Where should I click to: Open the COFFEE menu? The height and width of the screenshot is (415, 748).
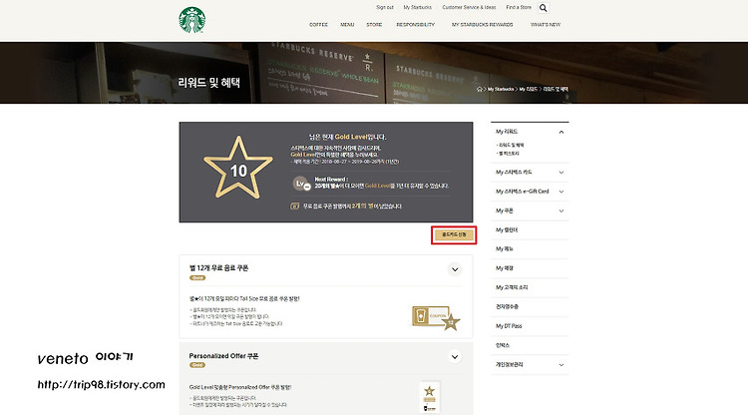tap(319, 24)
